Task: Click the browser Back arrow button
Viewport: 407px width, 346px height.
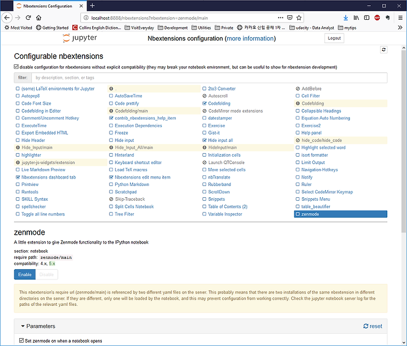Action: pos(7,18)
